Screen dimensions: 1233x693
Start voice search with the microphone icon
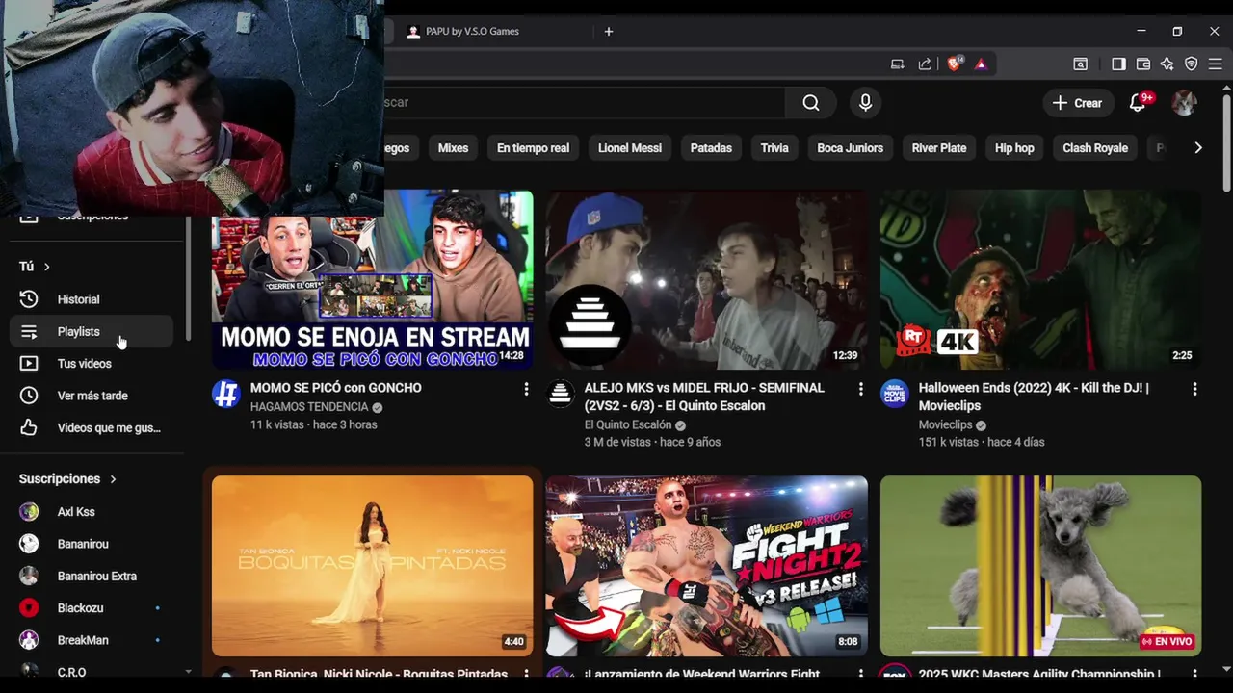click(x=865, y=103)
